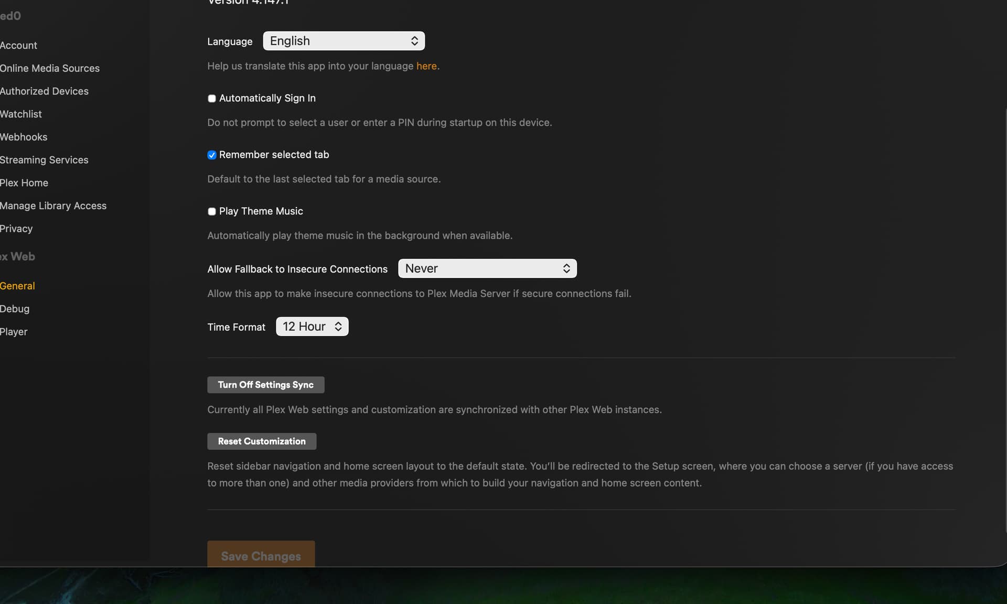Select Authorized Devices in sidebar
This screenshot has height=604, width=1007.
[x=45, y=91]
